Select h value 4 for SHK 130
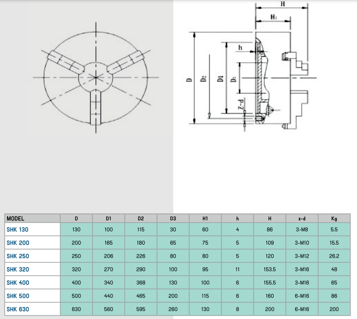 [237, 230]
